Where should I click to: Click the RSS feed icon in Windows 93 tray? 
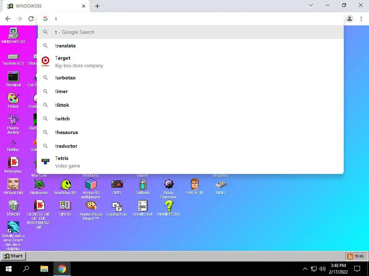(x=350, y=256)
